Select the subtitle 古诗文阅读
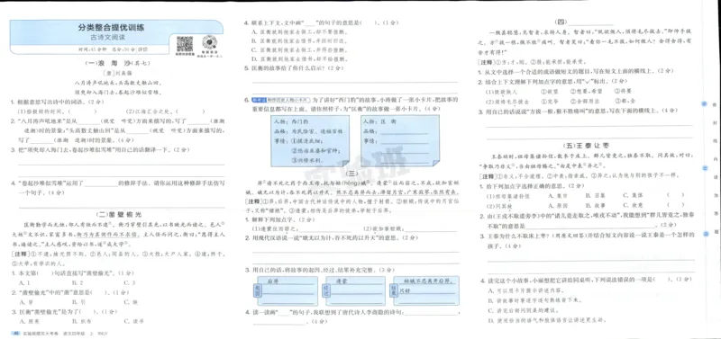The width and height of the screenshot is (721, 339). point(107,38)
